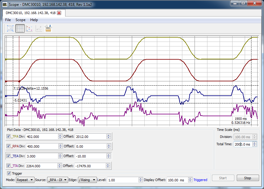Click the _TPA Div field showing 402.000

pos(42,136)
